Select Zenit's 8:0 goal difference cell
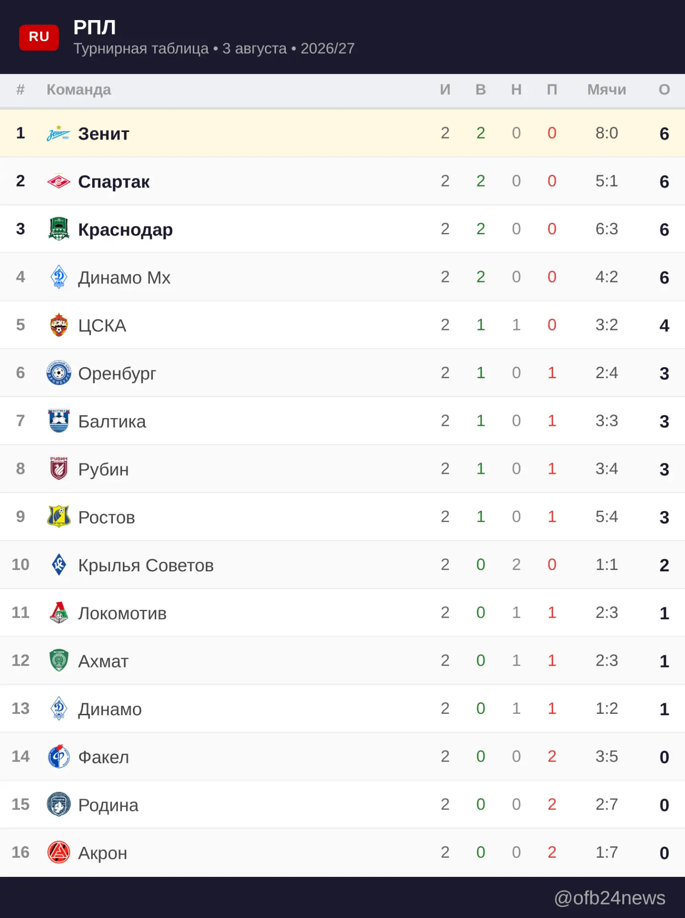685x918 pixels. point(607,133)
